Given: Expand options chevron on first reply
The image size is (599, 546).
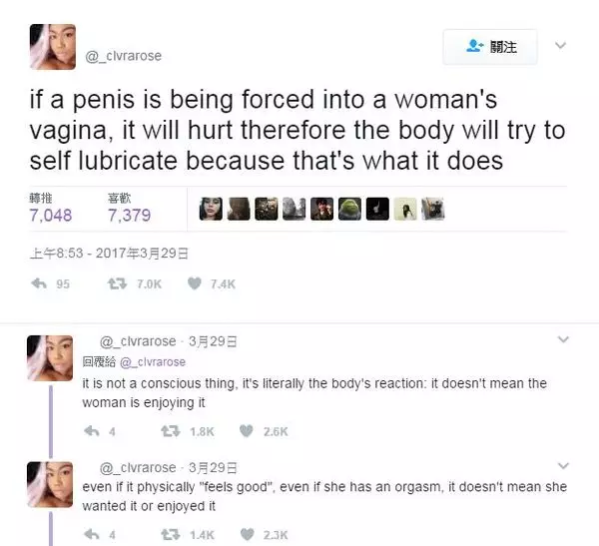Looking at the screenshot, I should (563, 339).
